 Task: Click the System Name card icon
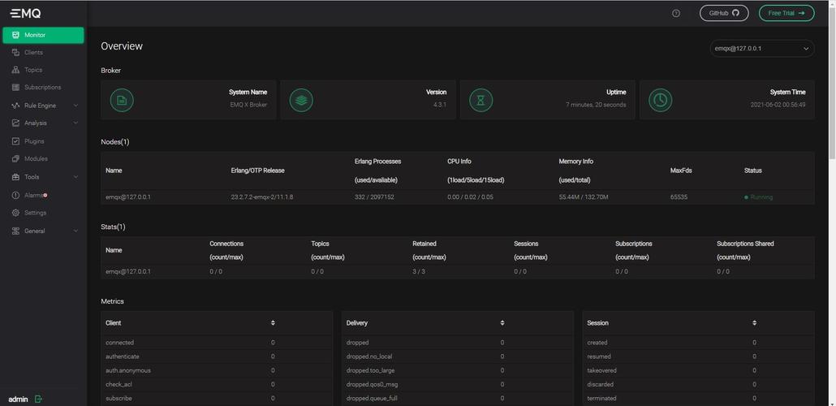(122, 101)
